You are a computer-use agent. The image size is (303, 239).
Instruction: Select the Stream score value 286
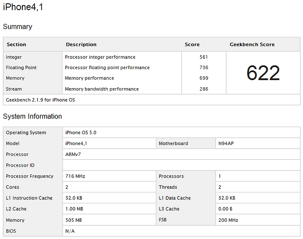pyautogui.click(x=204, y=89)
